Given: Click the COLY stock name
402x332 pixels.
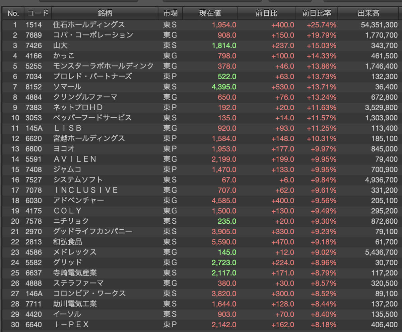Looking at the screenshot, I should tap(68, 211).
